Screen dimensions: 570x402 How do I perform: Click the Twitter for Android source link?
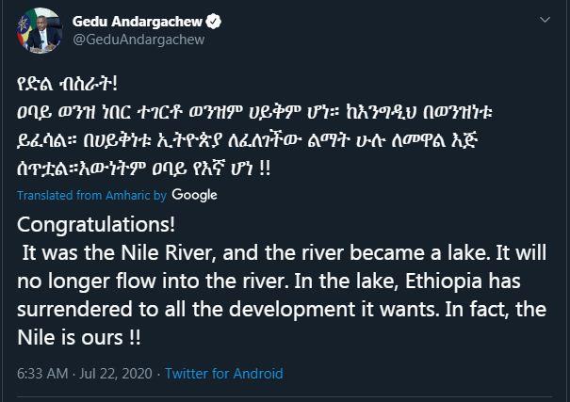pos(224,373)
